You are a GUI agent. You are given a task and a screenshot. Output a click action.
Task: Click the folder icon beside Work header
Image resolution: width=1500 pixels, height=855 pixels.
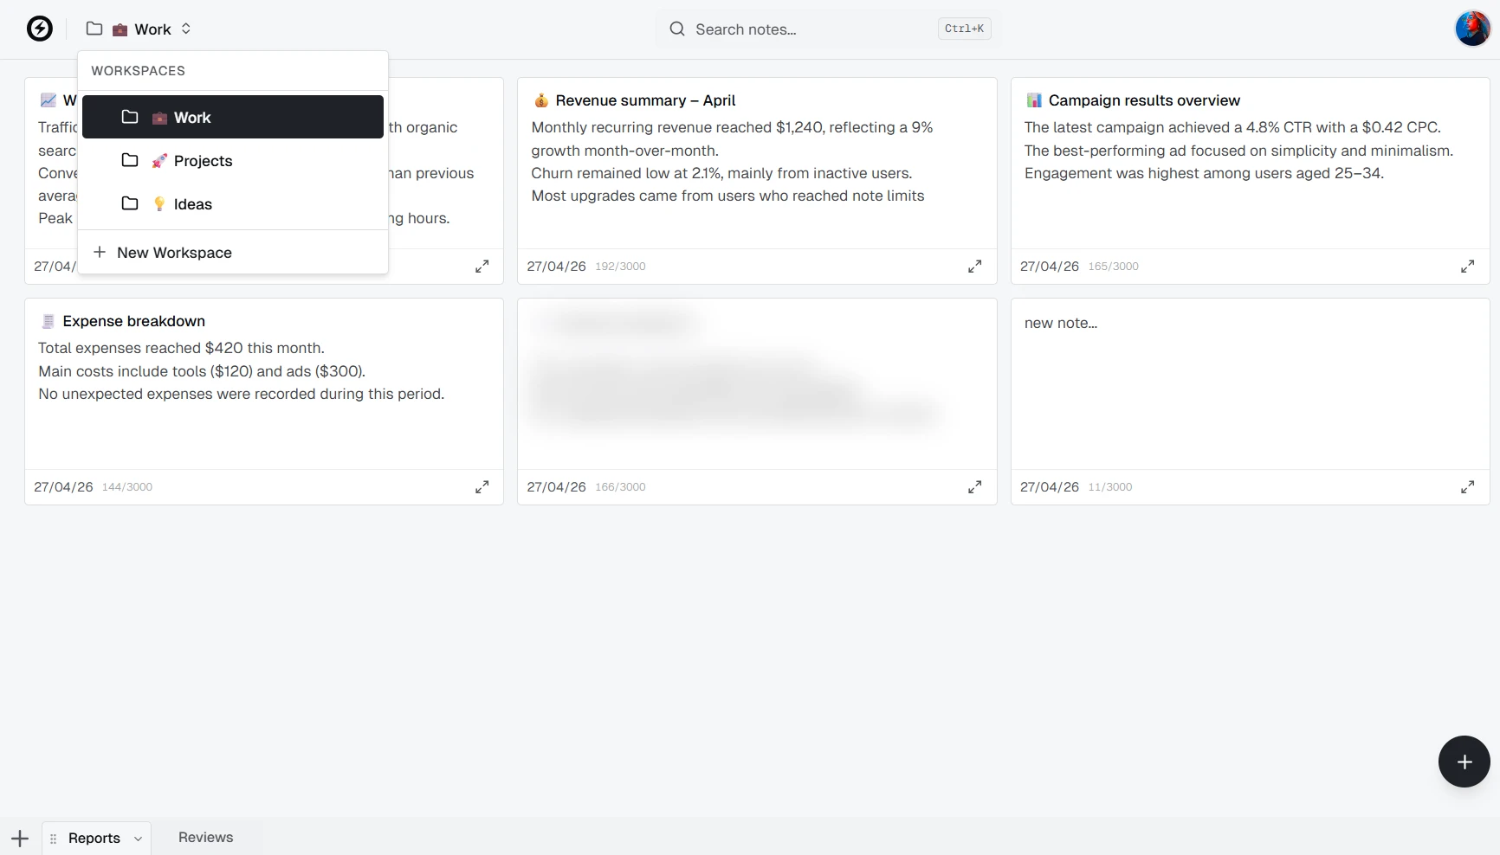(x=94, y=29)
